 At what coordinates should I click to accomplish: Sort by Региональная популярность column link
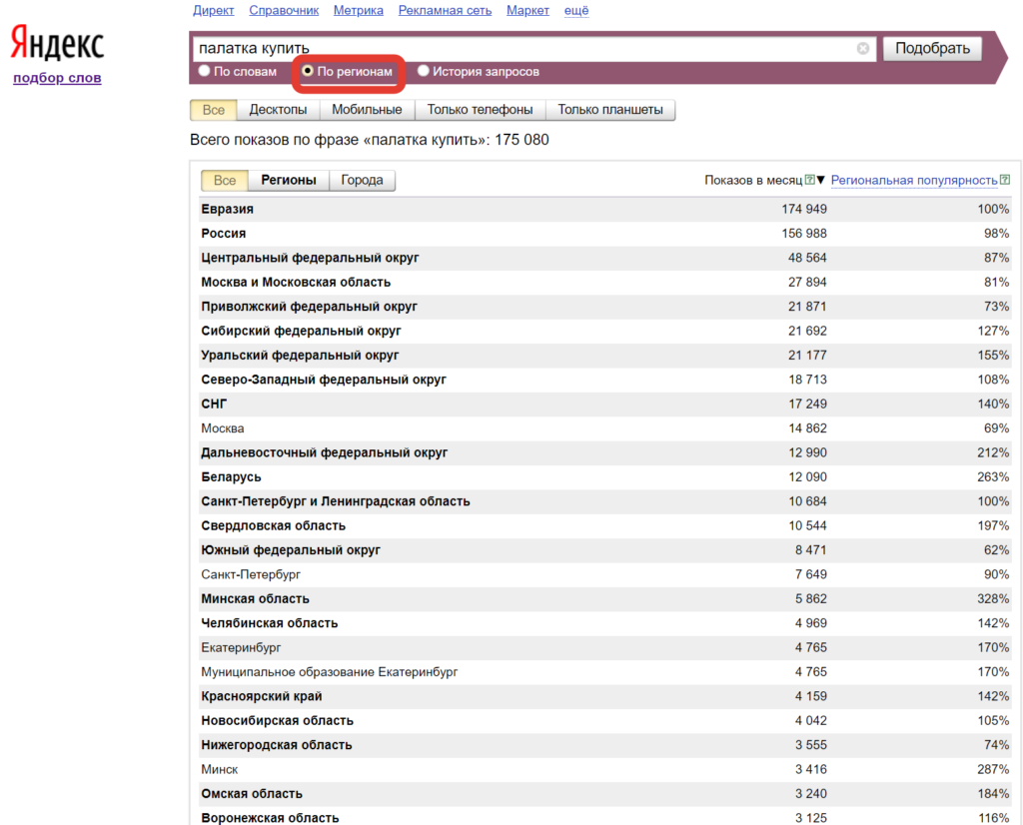[x=914, y=180]
